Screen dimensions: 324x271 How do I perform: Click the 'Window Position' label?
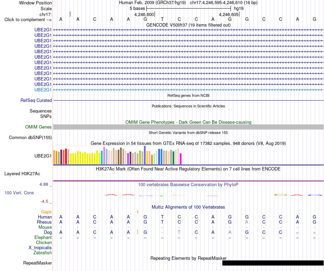pos(35,3)
